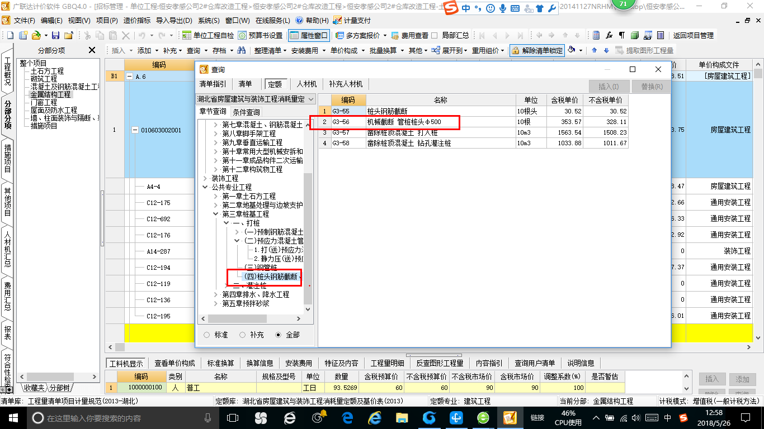Image resolution: width=764 pixels, height=429 pixels.
Task: Click the paint bucket fill color icon
Action: tap(572, 50)
